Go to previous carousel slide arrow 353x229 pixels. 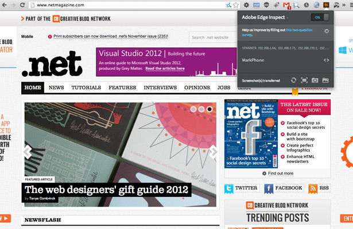point(28,152)
